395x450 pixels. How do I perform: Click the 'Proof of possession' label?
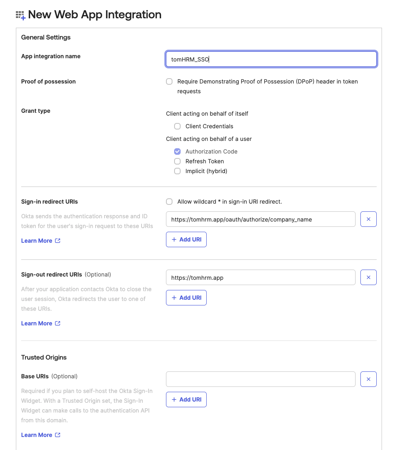48,81
